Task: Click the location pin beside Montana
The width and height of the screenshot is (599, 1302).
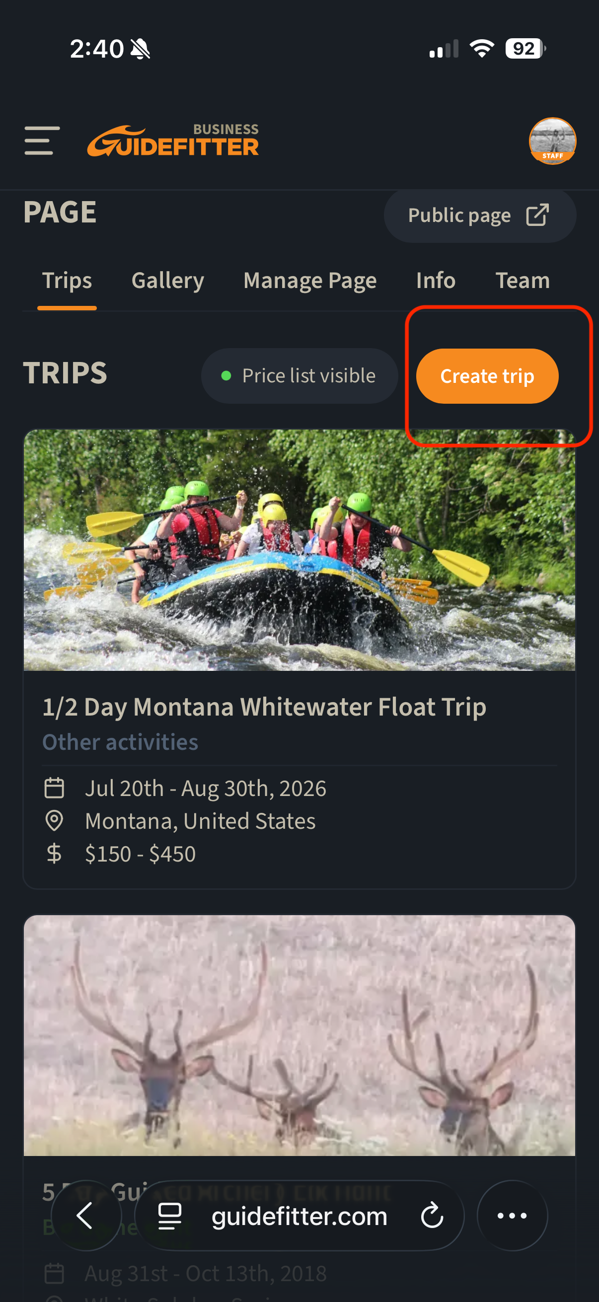Action: tap(54, 821)
